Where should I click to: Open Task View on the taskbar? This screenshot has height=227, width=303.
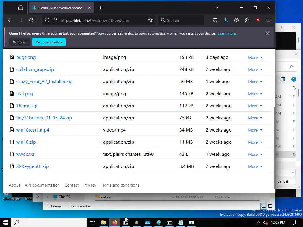pyautogui.click(x=92, y=223)
